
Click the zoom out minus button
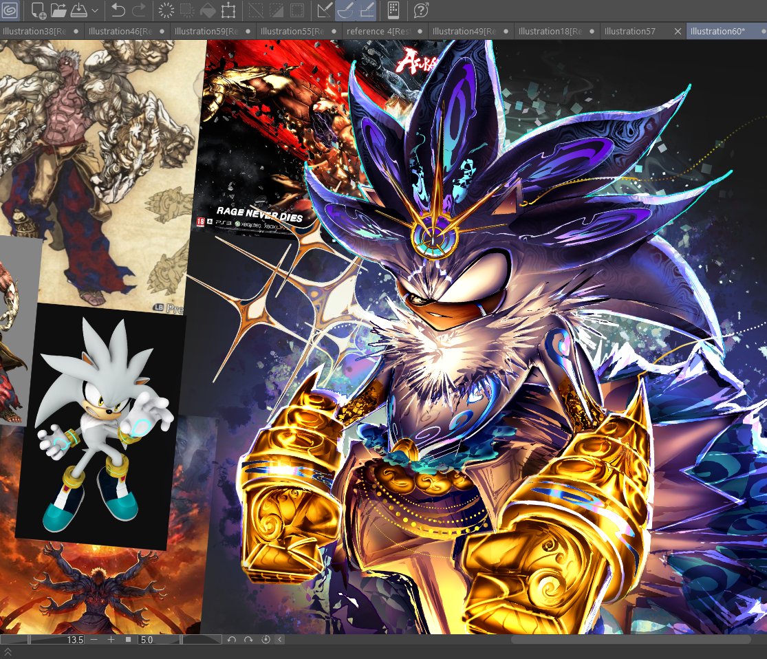coord(94,640)
